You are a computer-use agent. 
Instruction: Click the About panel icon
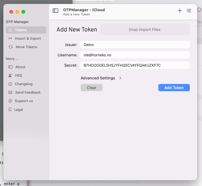pyautogui.click(x=10, y=67)
